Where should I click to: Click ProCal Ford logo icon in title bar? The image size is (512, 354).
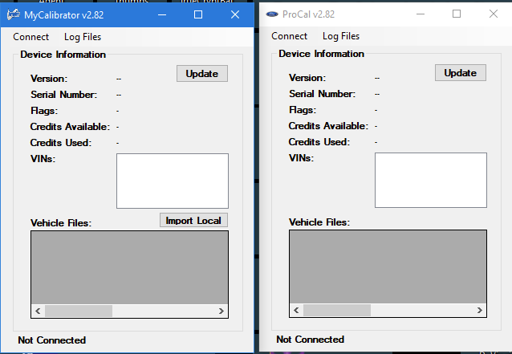click(272, 14)
